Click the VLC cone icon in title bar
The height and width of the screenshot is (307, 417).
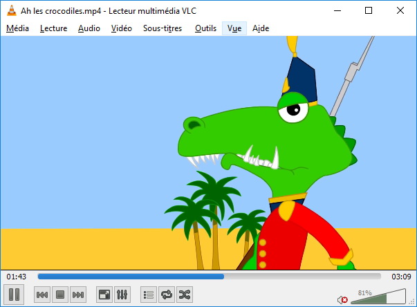click(x=12, y=10)
